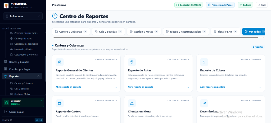The image size is (271, 123).
Task: Select the Reportes sidebar menu
Action: 22,76
